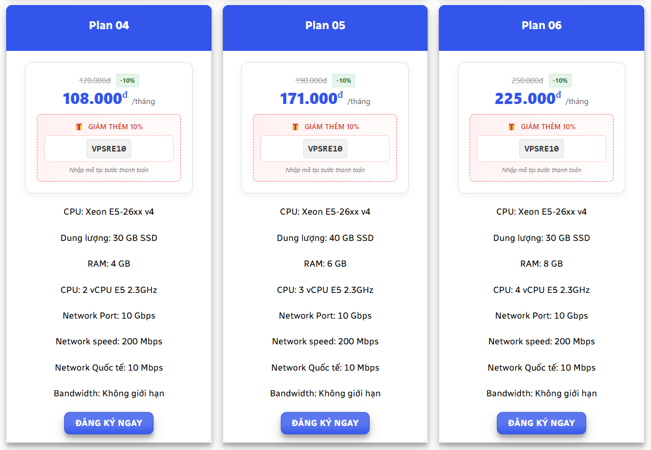Viewport: 651px width, 450px height.
Task: Copy the VPSRE10 code in Plan 04
Action: (109, 149)
